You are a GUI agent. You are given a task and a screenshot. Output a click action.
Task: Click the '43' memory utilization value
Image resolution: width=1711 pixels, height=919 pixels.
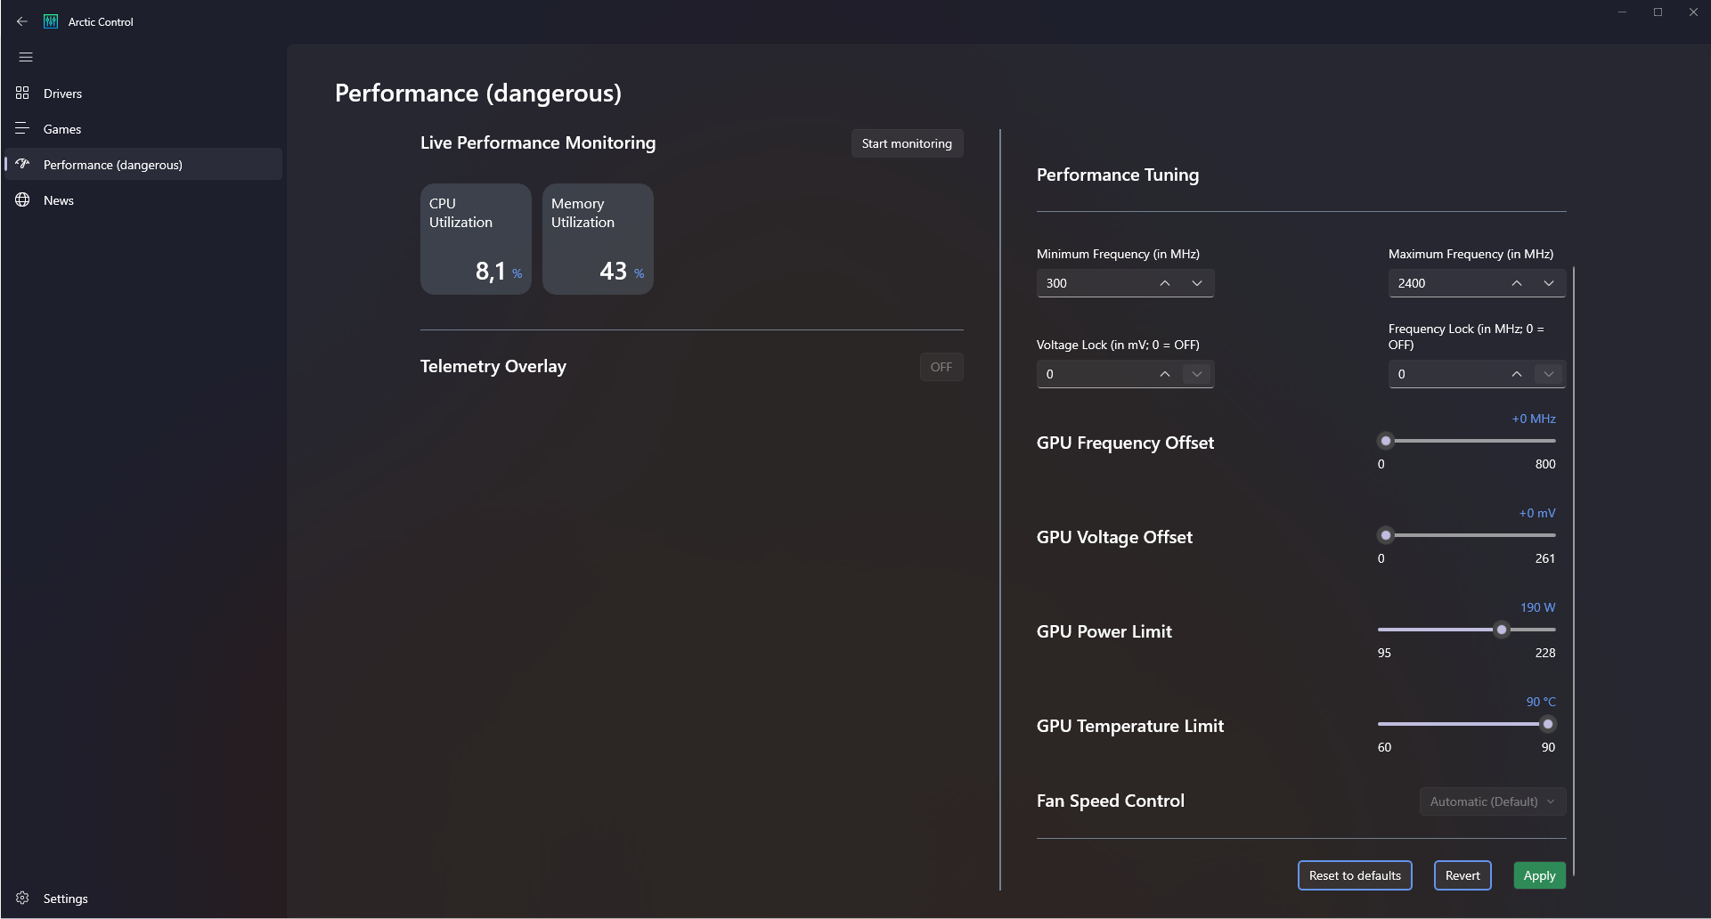[613, 271]
